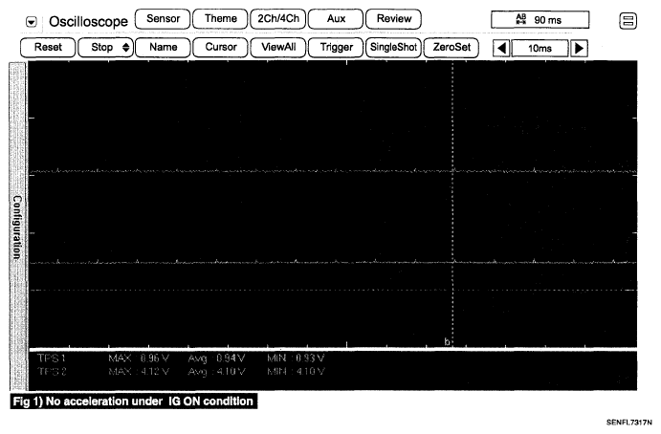Open the Trigger settings
661x434 pixels.
click(336, 47)
